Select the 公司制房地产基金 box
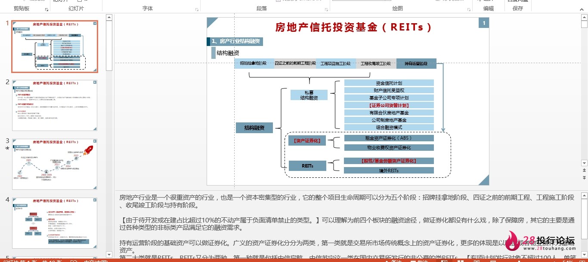The height and width of the screenshot is (262, 588). tap(389, 120)
